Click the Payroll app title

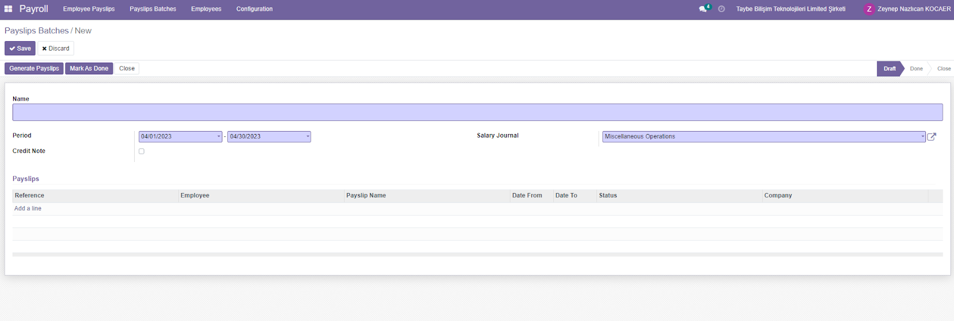(33, 9)
